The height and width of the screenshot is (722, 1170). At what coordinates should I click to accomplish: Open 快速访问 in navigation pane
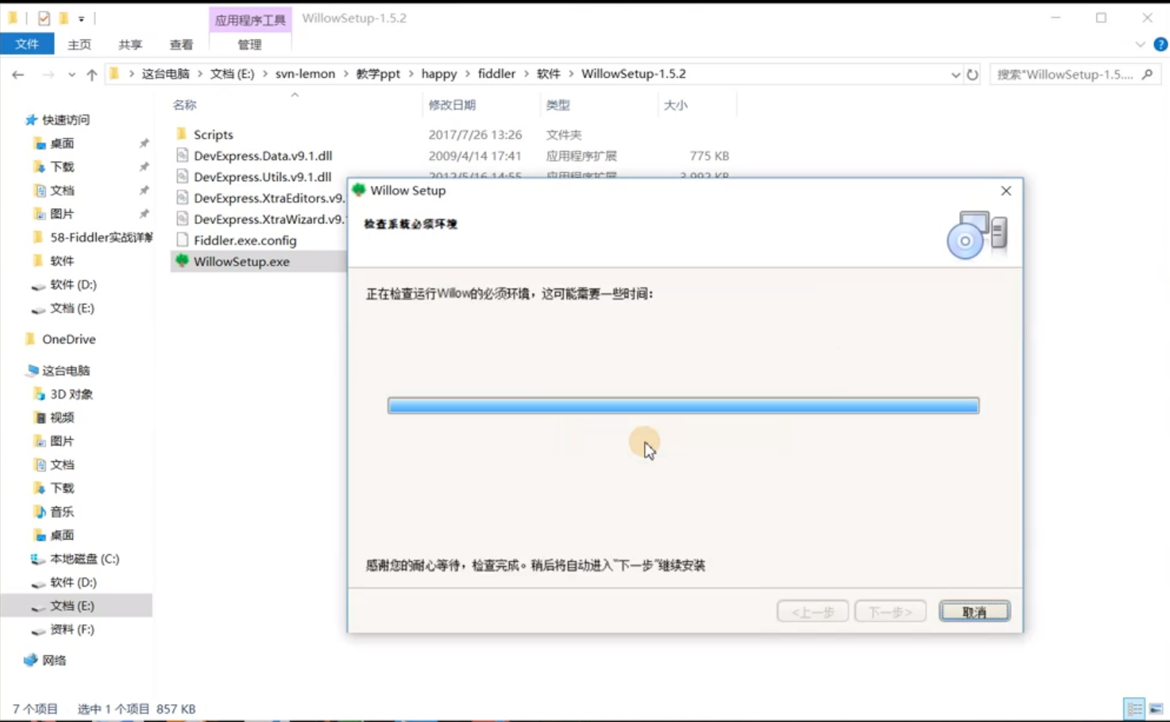pyautogui.click(x=65, y=120)
